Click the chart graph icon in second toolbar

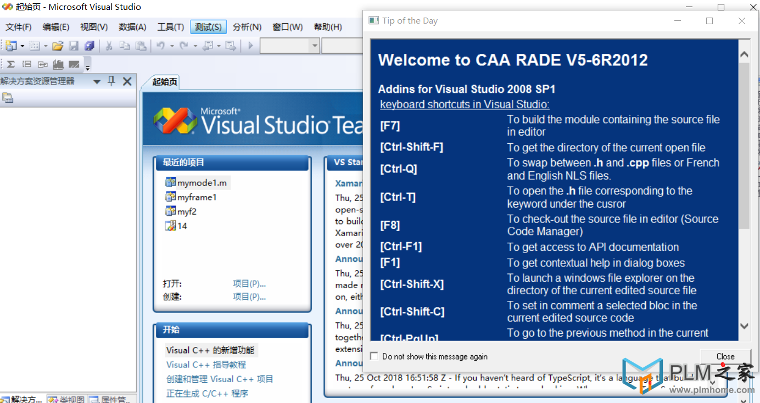click(74, 64)
